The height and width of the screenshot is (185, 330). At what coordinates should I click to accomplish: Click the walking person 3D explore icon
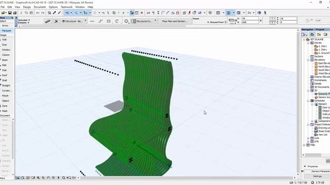coord(265,13)
